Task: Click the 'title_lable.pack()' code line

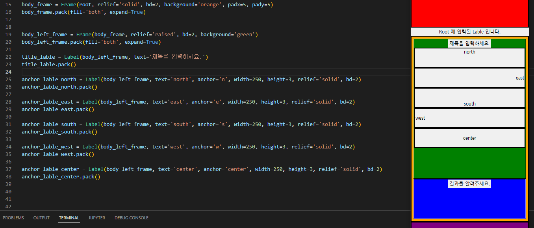Action: (x=49, y=64)
